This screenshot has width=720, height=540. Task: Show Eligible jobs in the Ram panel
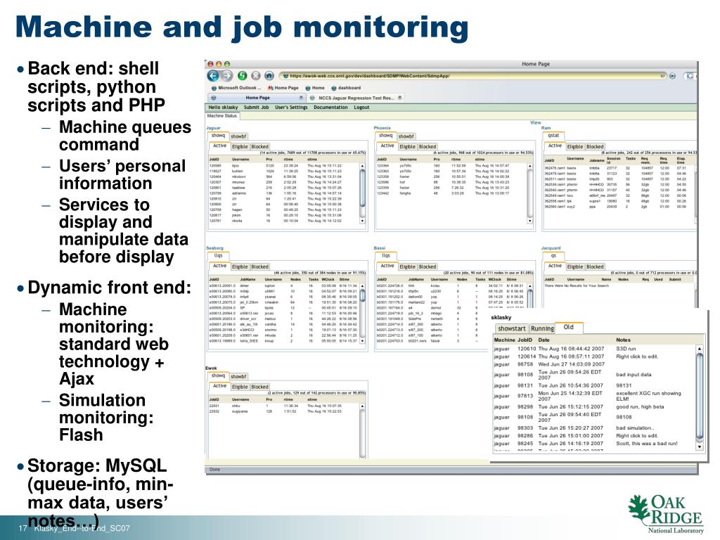point(575,146)
